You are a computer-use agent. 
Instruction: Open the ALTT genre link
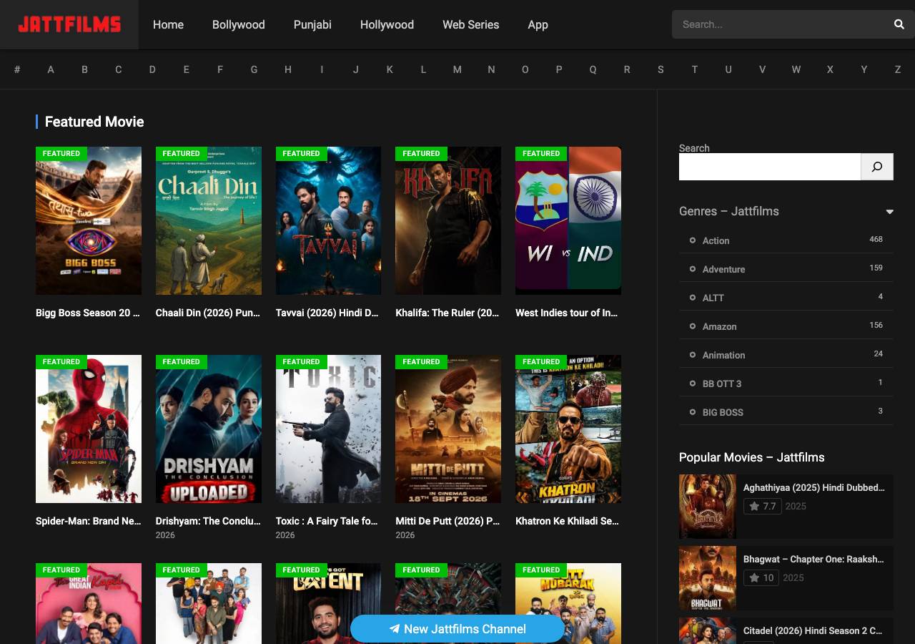[713, 298]
